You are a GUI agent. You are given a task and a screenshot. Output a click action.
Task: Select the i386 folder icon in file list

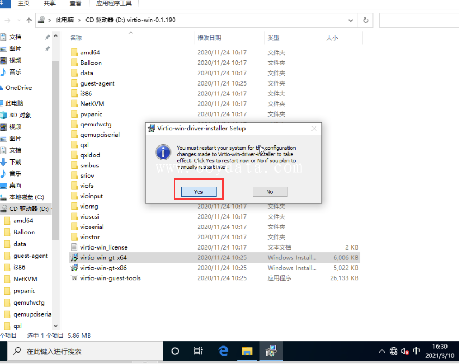(x=75, y=94)
